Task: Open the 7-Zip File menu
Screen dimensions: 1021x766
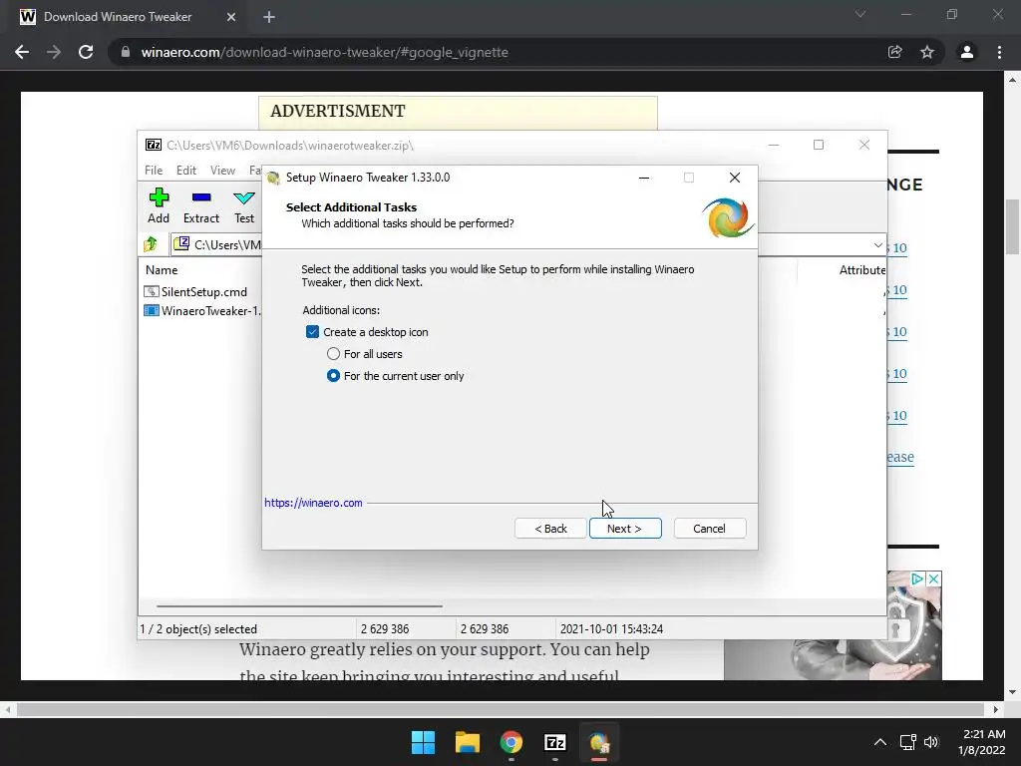Action: [154, 170]
